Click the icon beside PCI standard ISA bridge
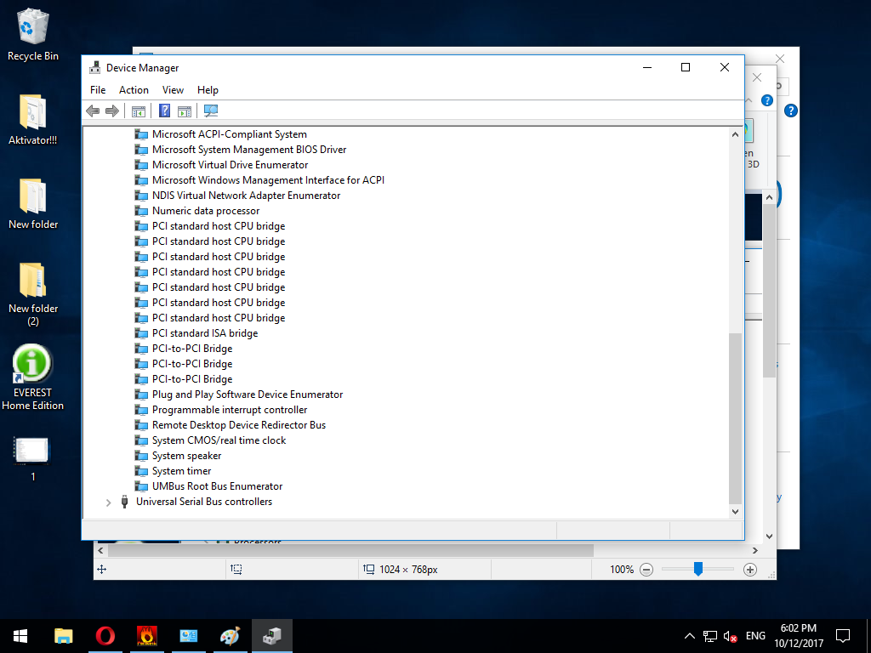 pos(142,333)
